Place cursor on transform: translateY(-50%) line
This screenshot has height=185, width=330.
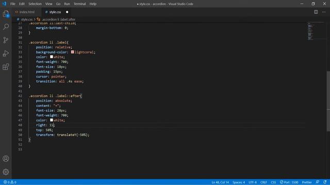tap(62, 135)
